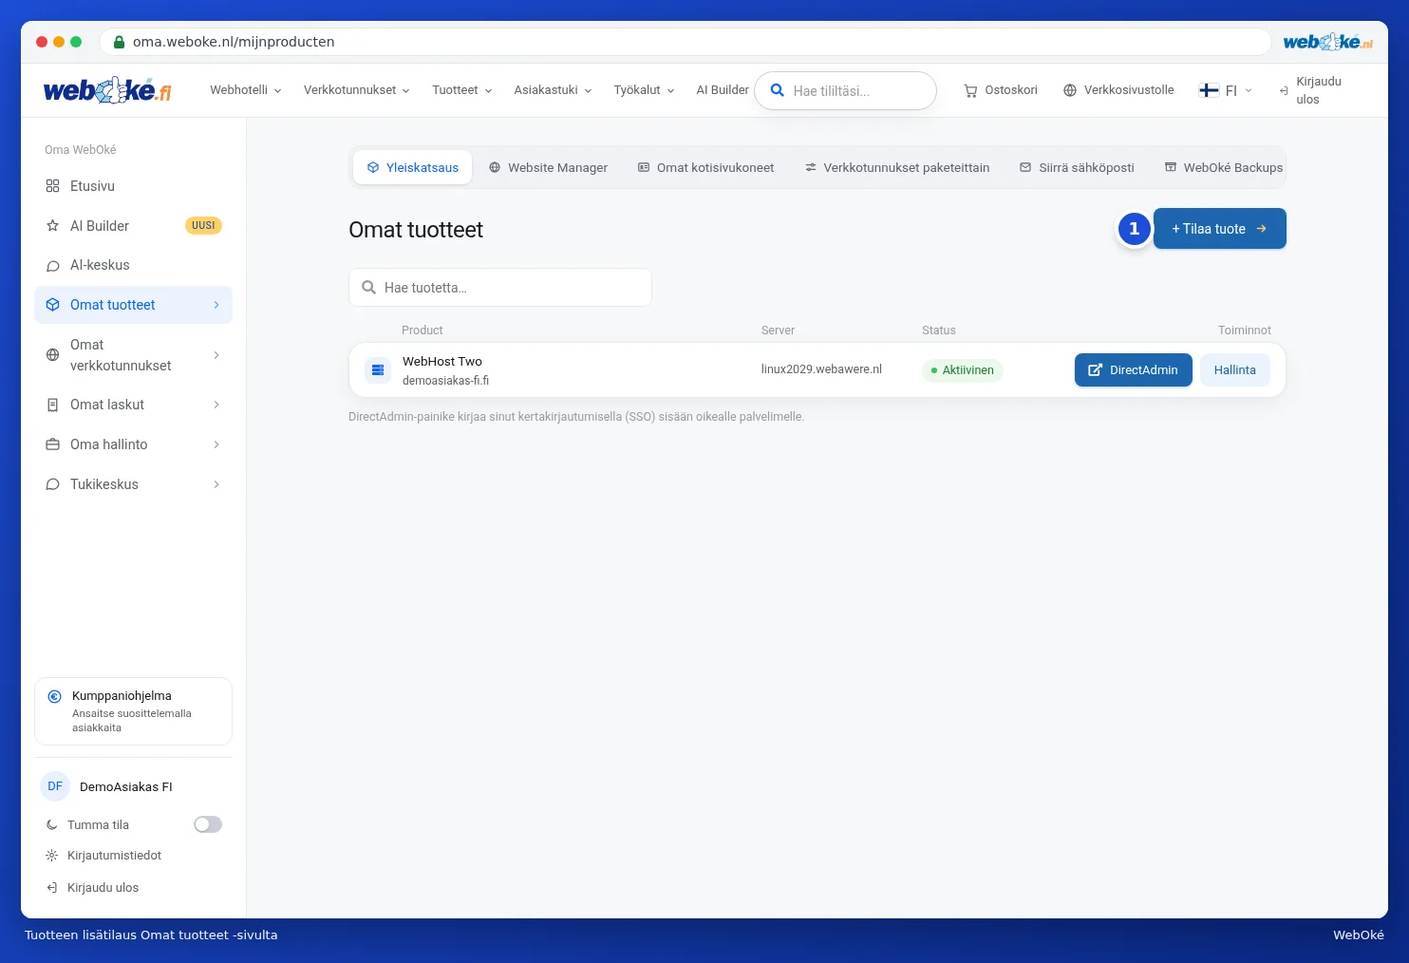Click the Omat laskut document icon
Screen dimensions: 1409x963
[x=52, y=405]
